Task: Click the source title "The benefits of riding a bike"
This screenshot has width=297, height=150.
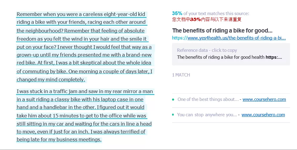Action: pyautogui.click(x=222, y=30)
